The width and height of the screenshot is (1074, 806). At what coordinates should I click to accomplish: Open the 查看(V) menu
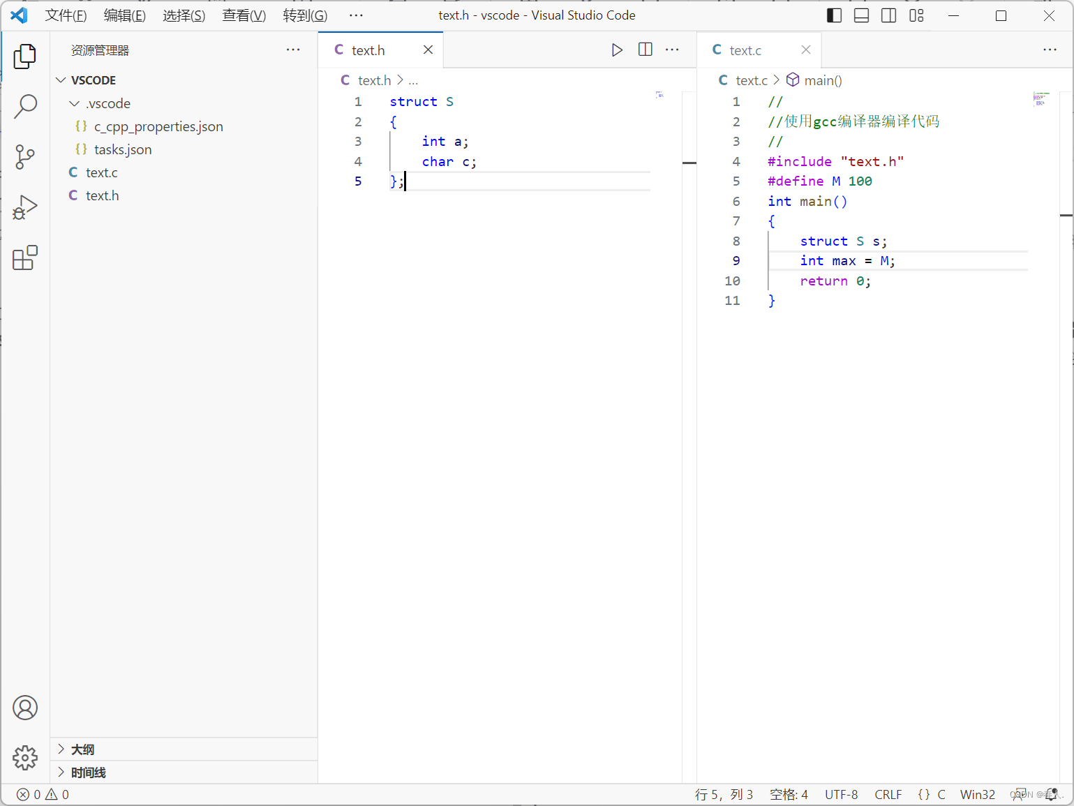point(244,15)
